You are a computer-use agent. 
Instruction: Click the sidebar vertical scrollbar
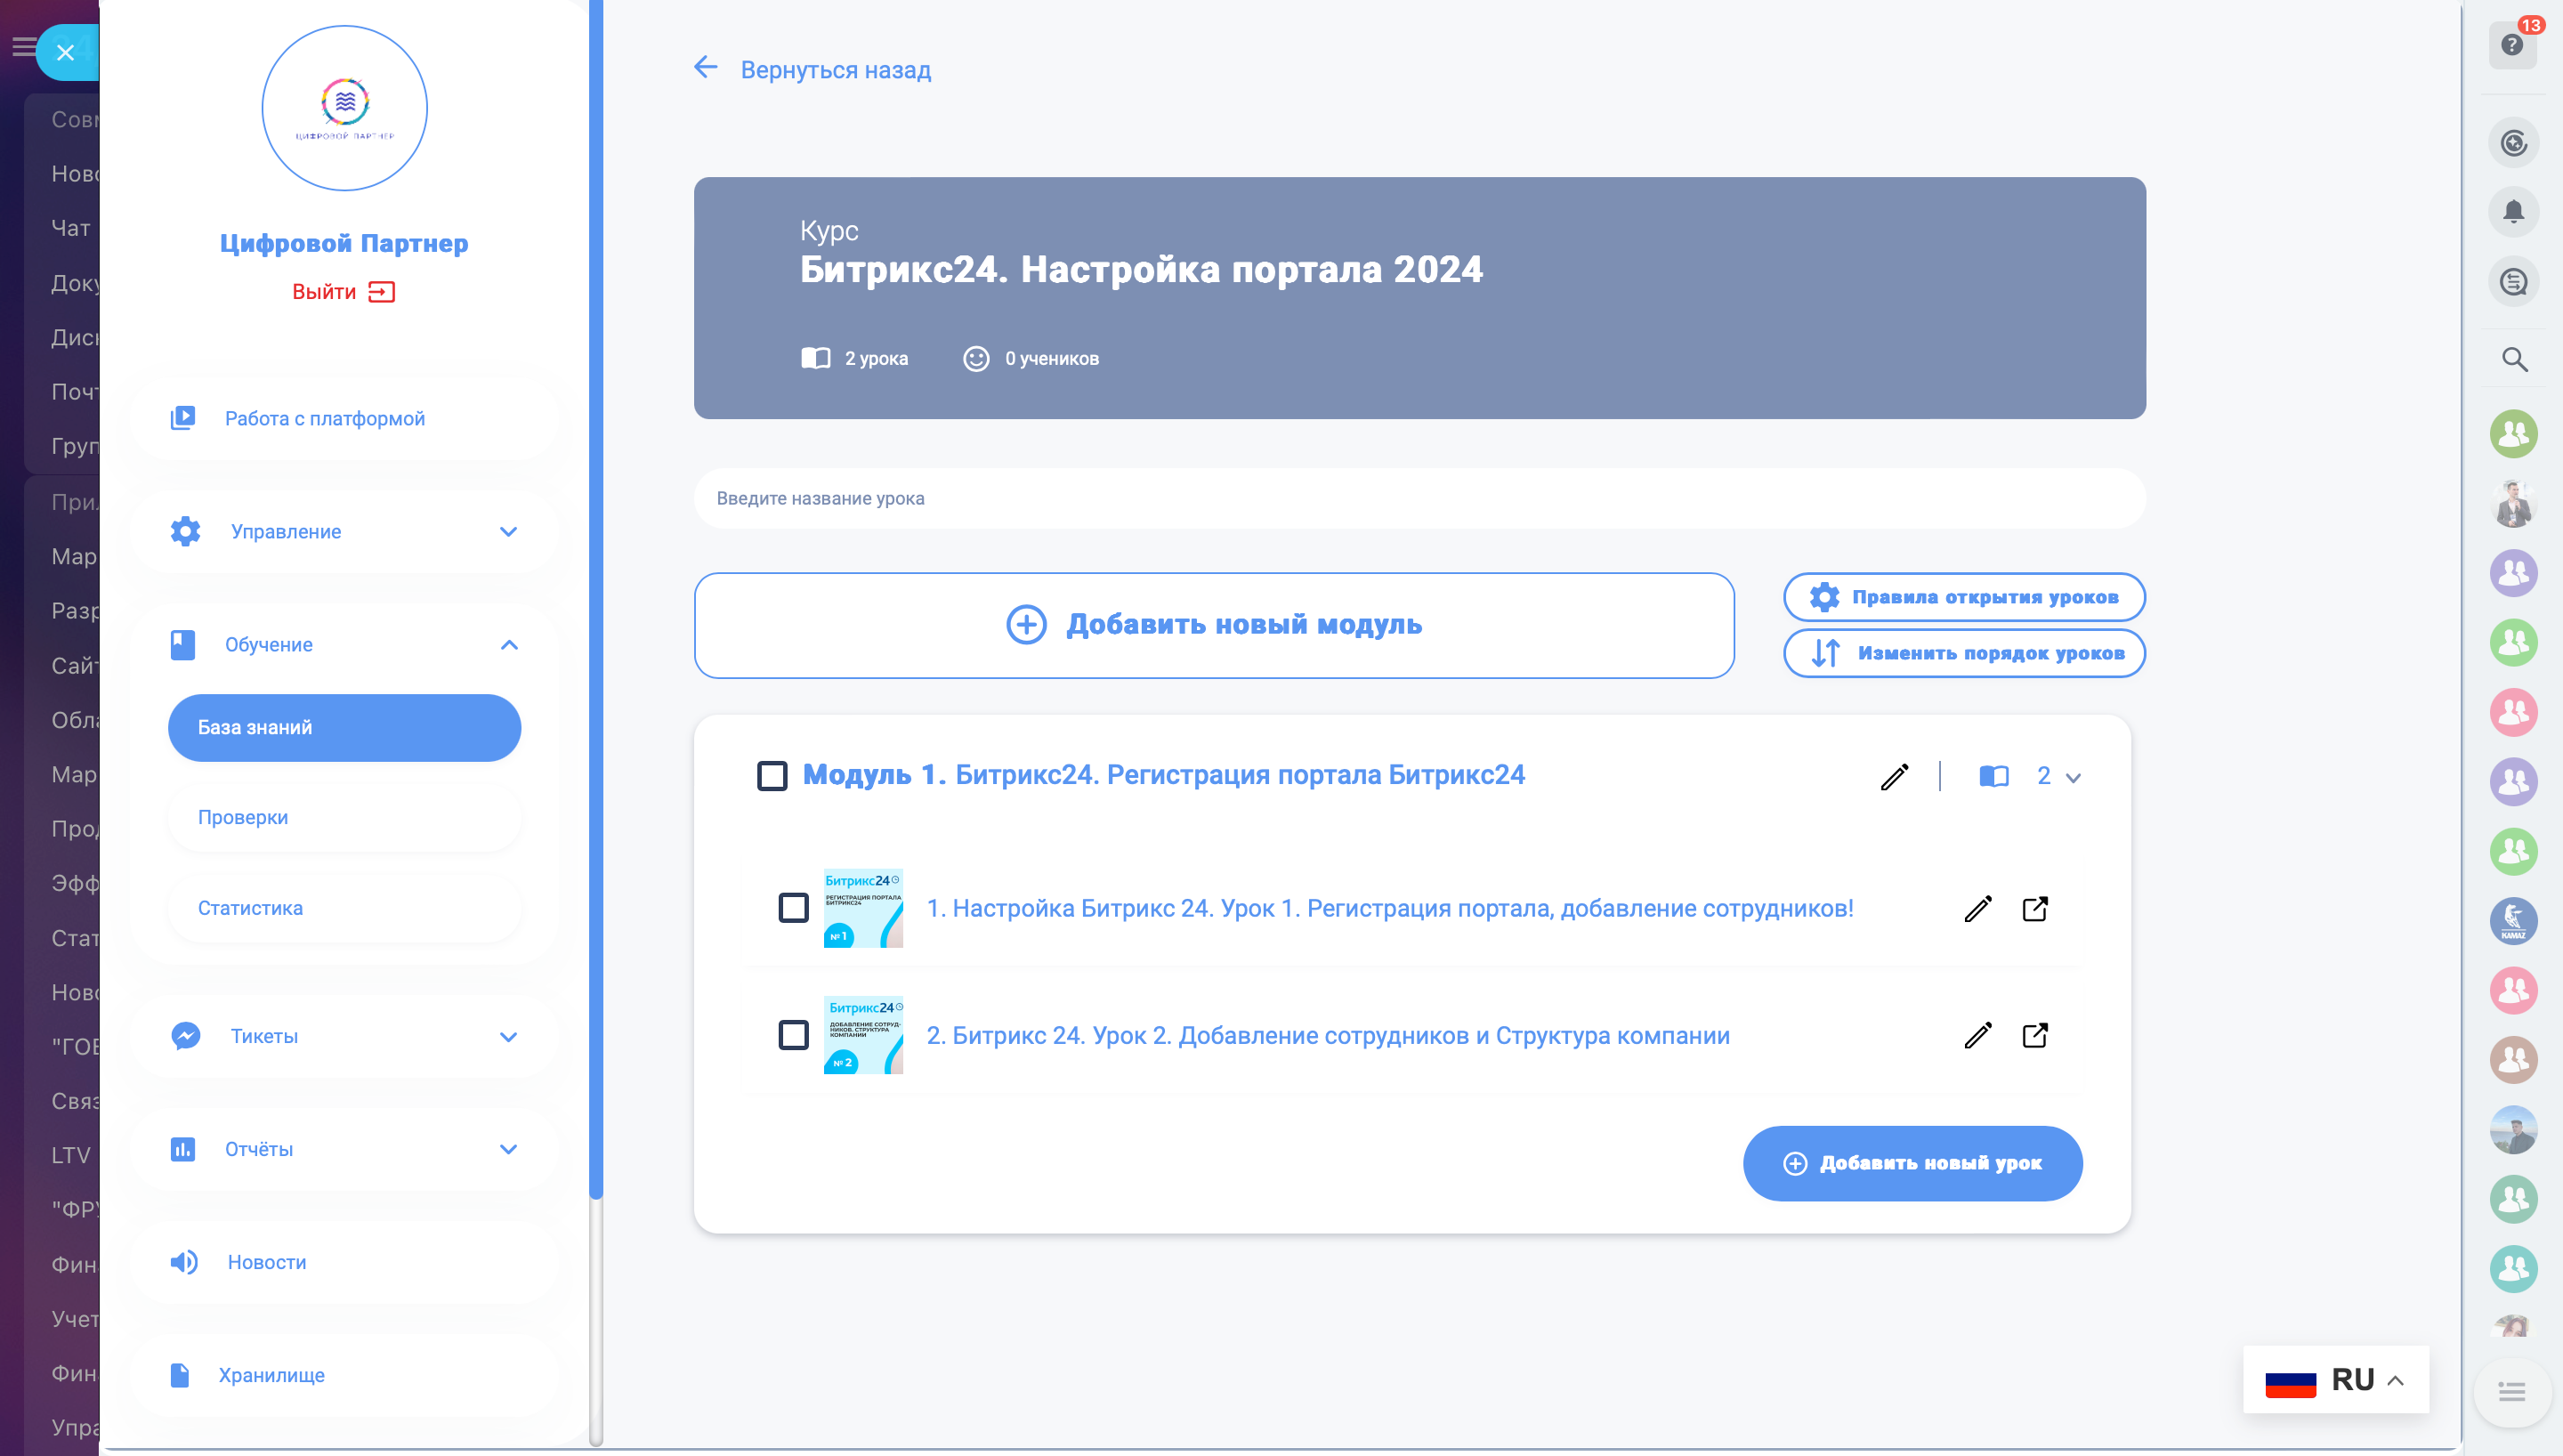(x=595, y=600)
